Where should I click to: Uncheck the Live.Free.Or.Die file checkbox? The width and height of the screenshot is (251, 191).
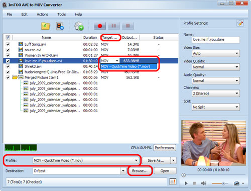(8, 72)
